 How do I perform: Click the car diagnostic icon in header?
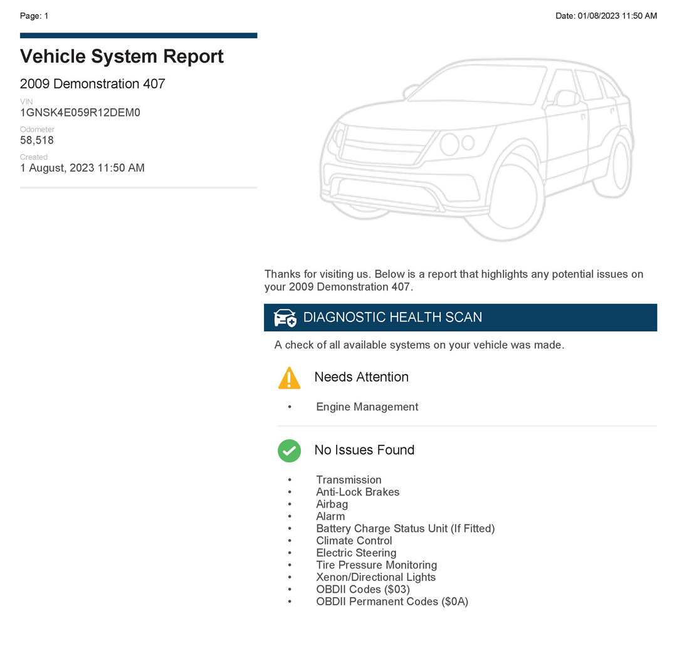click(285, 318)
